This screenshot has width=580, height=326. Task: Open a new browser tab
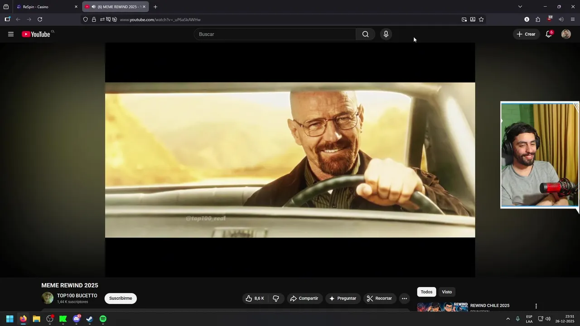tap(155, 7)
